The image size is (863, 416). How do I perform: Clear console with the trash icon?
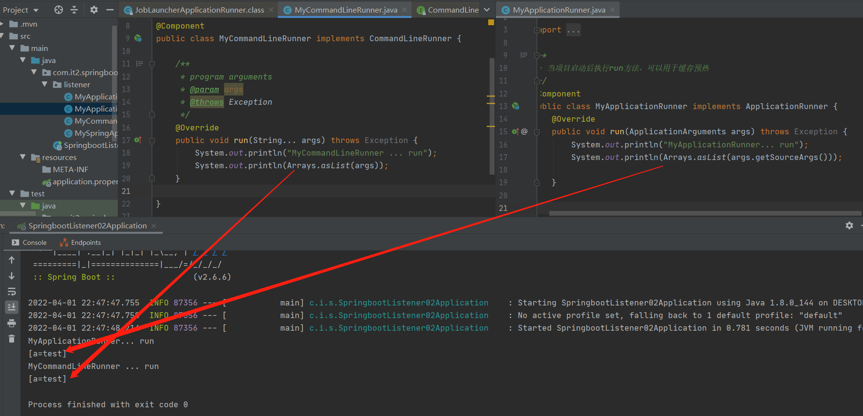point(12,339)
